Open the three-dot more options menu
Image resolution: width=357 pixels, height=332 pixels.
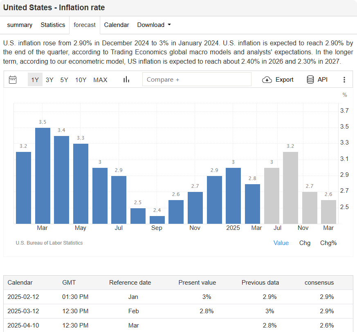344,80
